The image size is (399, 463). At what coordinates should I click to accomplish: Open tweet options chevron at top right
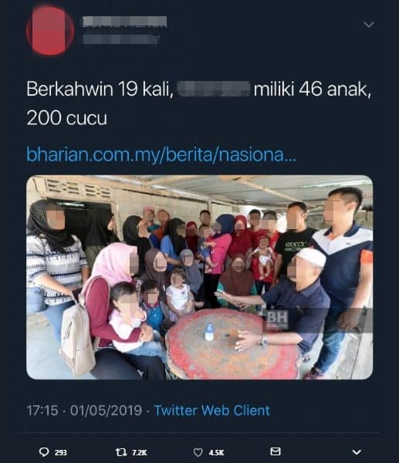(x=369, y=24)
